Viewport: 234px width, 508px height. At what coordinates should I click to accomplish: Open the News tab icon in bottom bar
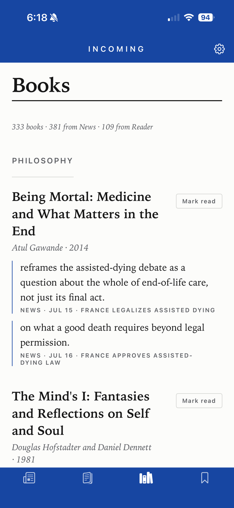tap(29, 478)
